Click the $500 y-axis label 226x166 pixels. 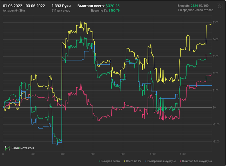point(216,23)
